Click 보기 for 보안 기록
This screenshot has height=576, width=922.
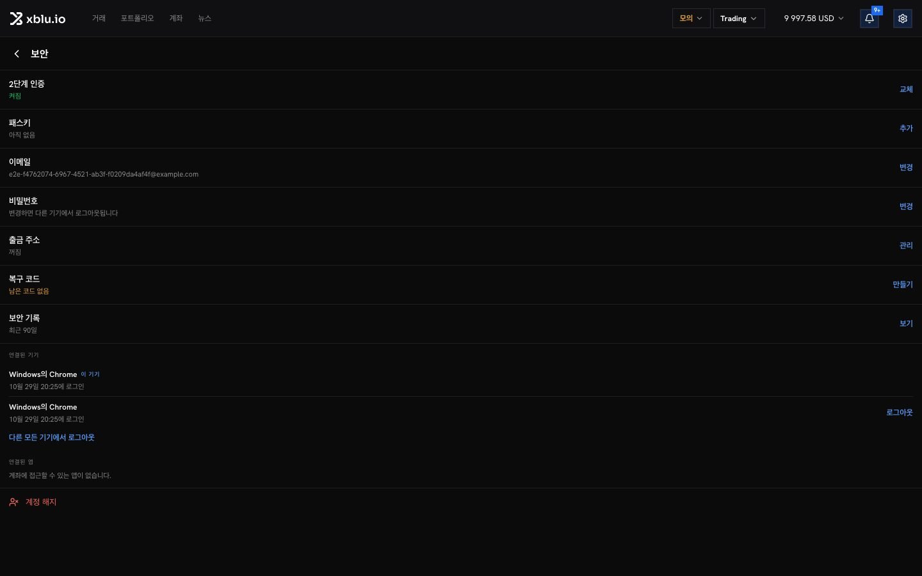[x=906, y=324]
